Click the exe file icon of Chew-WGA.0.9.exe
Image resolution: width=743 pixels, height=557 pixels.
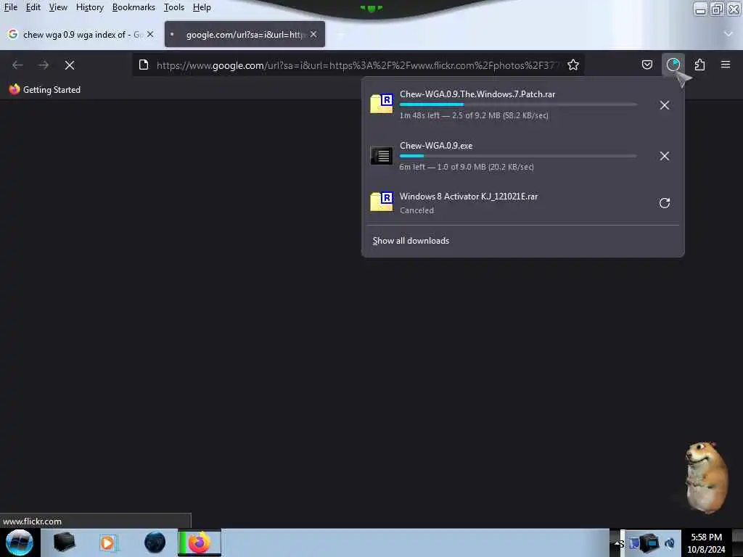(x=382, y=155)
